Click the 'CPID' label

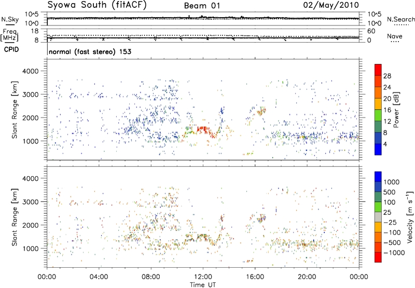11,49
